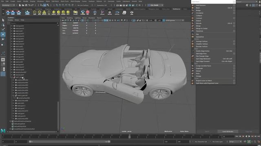Select defaultObjectSet in the Outliner
This screenshot has width=261, height=146.
20,126
